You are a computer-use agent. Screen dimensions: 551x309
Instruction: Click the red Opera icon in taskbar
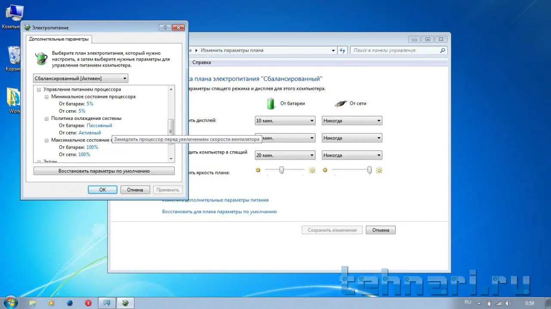tap(88, 303)
